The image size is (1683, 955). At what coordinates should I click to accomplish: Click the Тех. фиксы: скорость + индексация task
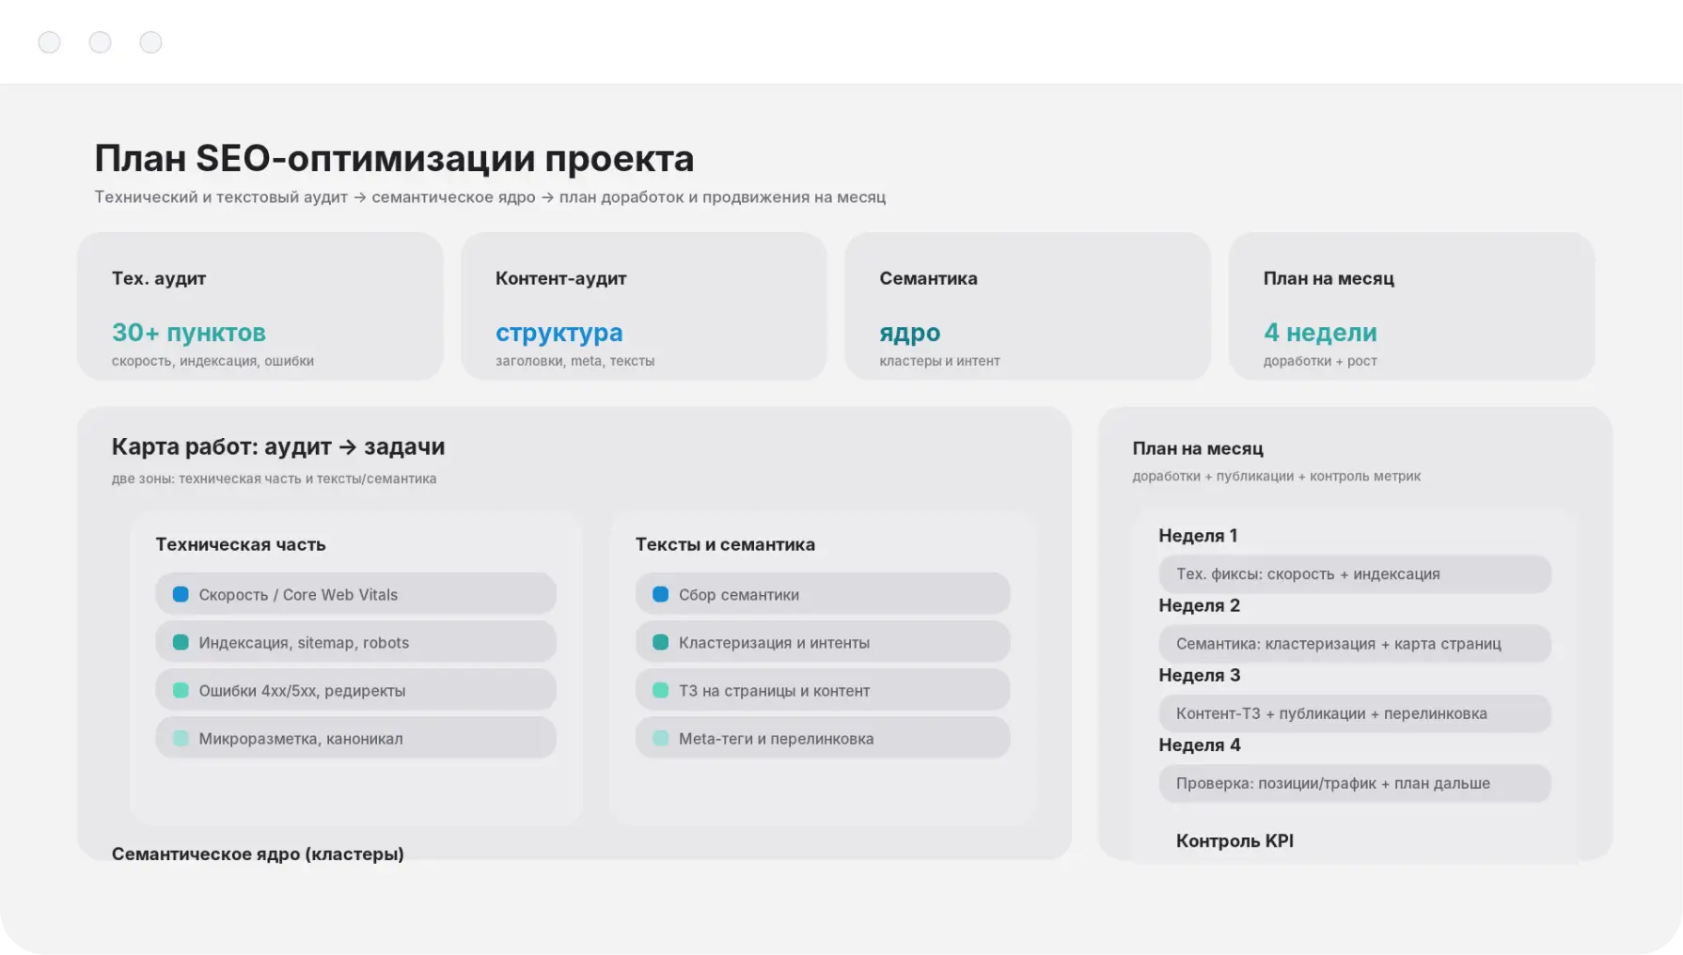coord(1354,574)
